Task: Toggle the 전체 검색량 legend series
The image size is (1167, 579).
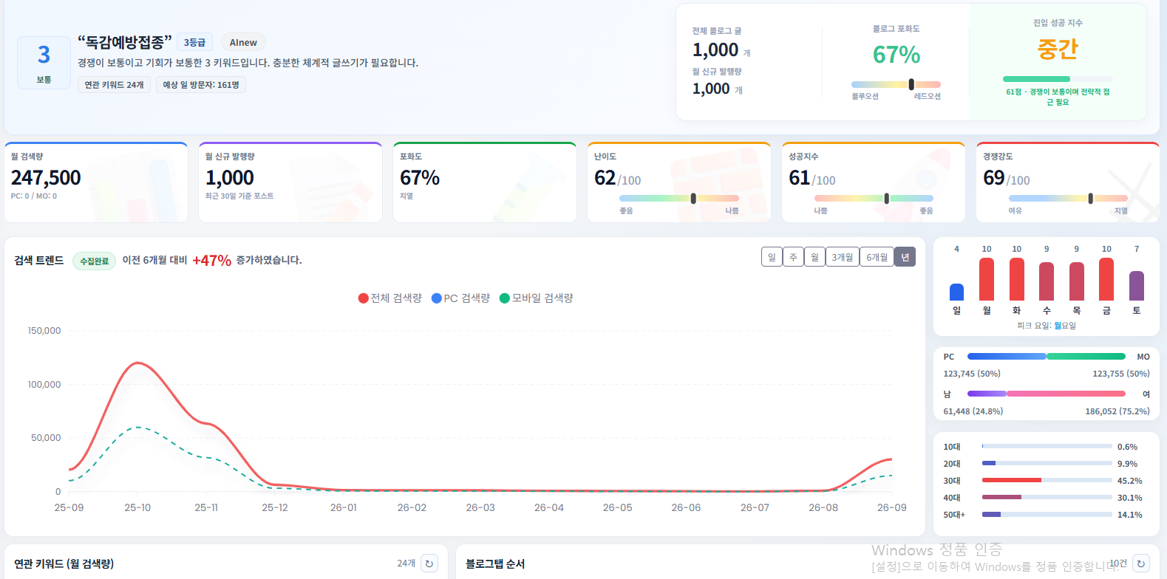Action: (x=389, y=298)
